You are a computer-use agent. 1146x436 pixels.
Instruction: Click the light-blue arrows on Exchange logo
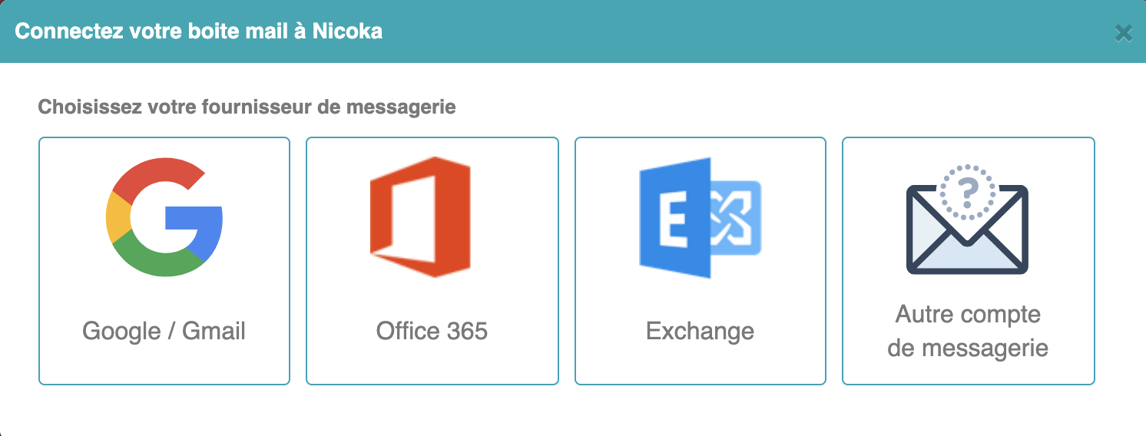[x=735, y=218]
